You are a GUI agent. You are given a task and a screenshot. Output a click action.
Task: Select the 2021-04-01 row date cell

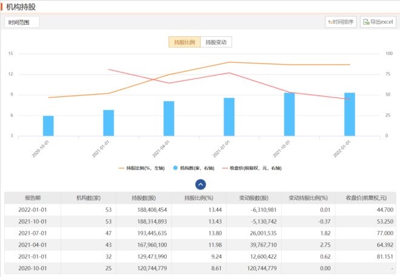click(x=32, y=244)
